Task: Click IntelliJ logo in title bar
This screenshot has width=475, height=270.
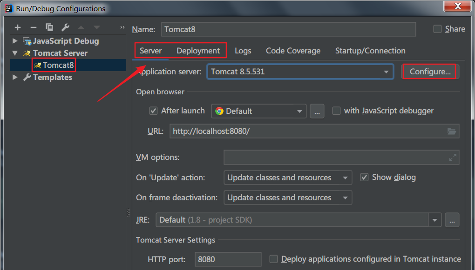Action: [9, 8]
